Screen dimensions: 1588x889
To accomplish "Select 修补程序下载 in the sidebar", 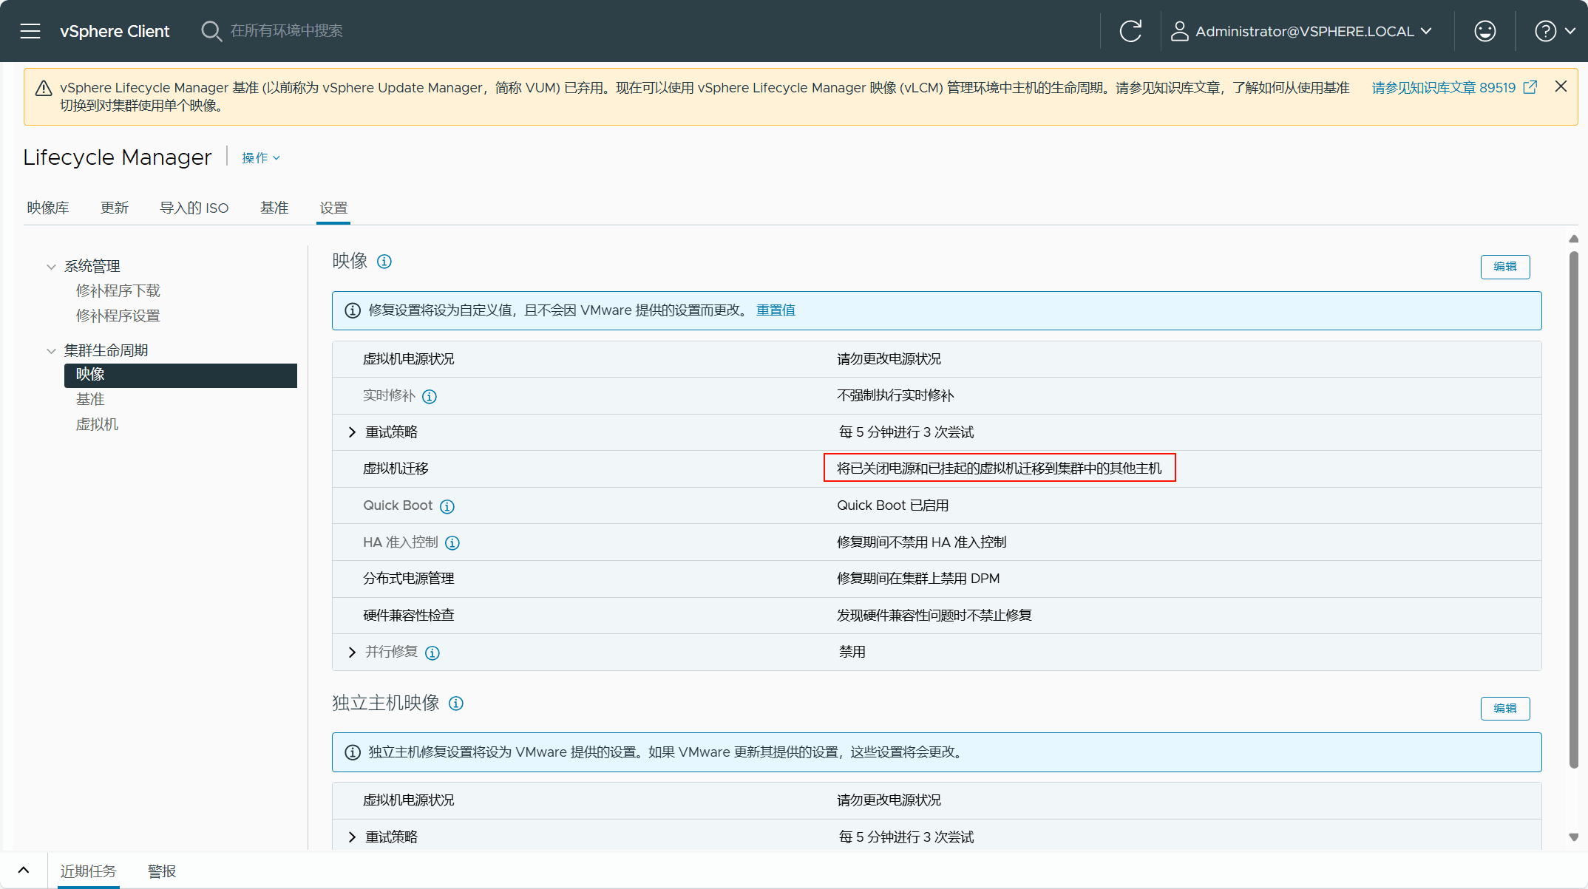I will point(118,290).
